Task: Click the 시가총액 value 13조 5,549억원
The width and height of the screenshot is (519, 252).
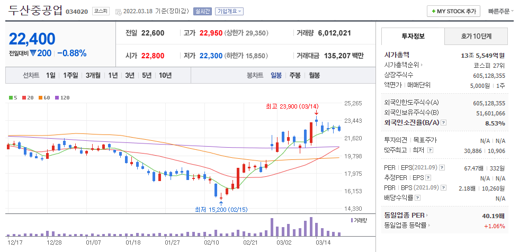Action: point(483,55)
